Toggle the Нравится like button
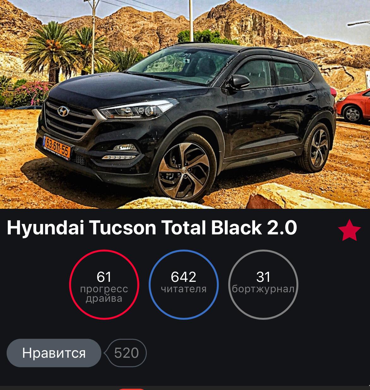The width and height of the screenshot is (370, 390). pos(54,353)
